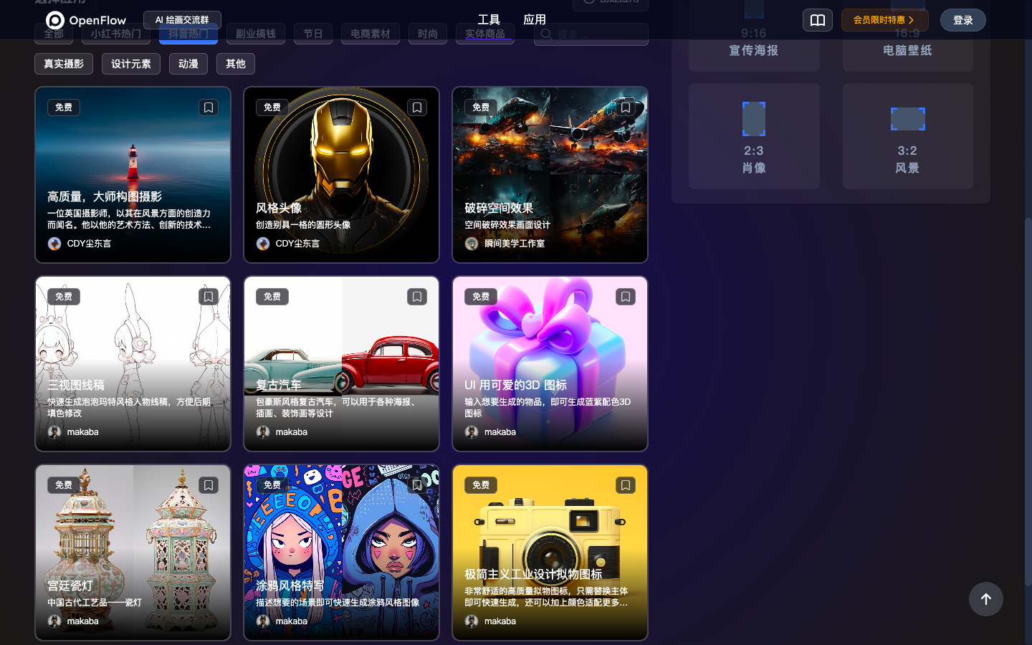Switch to 节日 tab
Screen dimensions: 1032x645
pyautogui.click(x=313, y=34)
